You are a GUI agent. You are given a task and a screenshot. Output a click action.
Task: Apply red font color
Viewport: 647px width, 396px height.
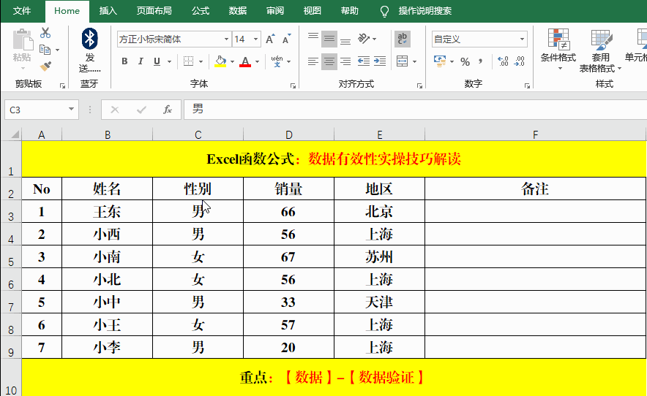point(245,61)
